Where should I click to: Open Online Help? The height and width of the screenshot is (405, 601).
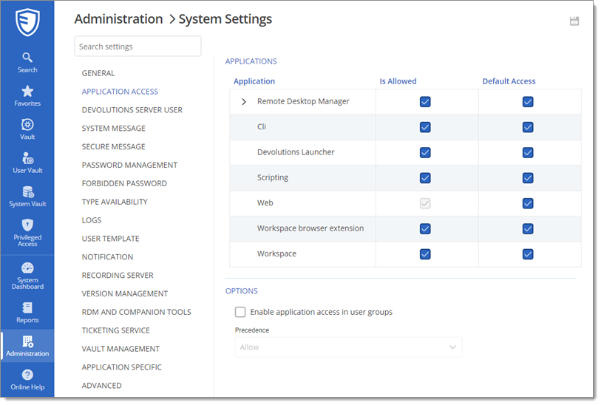pos(27,379)
